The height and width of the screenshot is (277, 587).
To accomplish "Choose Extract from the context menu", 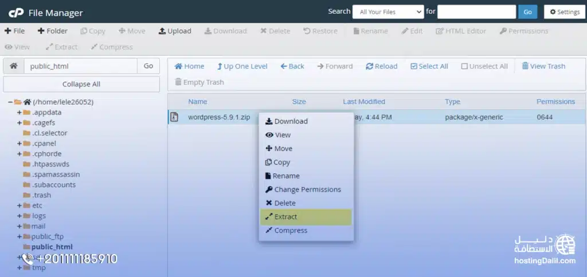I will (x=306, y=217).
